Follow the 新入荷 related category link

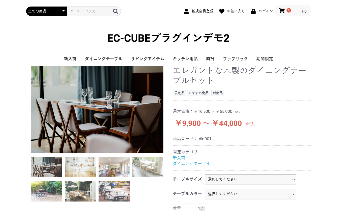click(179, 158)
